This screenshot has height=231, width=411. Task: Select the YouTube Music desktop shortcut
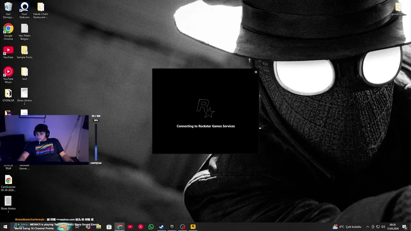click(8, 75)
